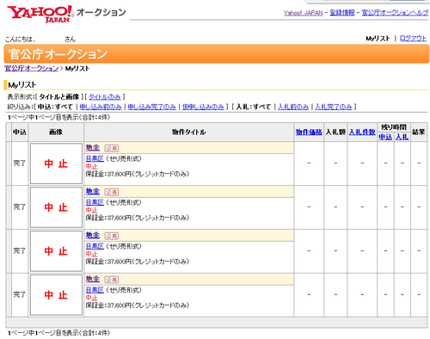Sort by 入札件数 column header
430x339 pixels.
pyautogui.click(x=362, y=132)
